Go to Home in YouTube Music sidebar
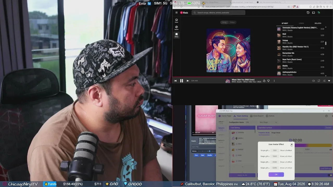This screenshot has width=333, height=187. point(176,21)
